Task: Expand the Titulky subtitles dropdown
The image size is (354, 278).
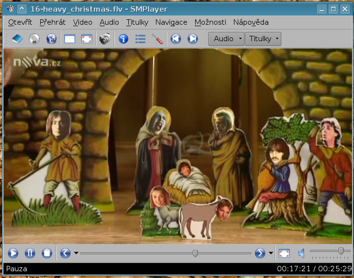Action: pyautogui.click(x=263, y=39)
